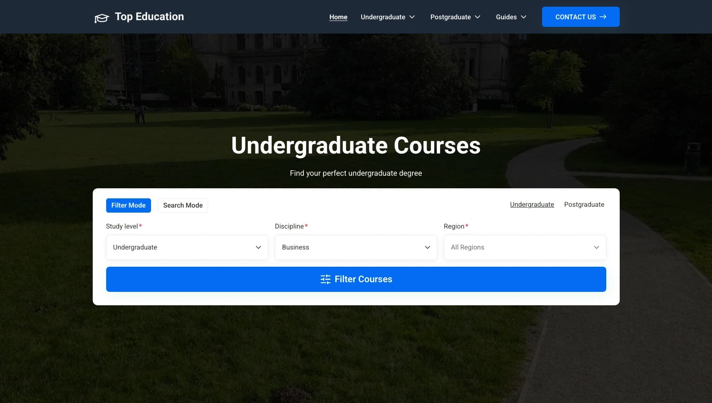Click the chevron on the Undergraduate menu
The width and height of the screenshot is (712, 403).
(x=412, y=17)
